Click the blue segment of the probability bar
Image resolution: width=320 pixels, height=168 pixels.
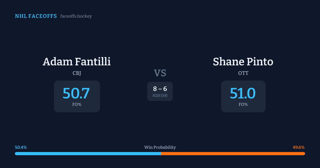88,154
